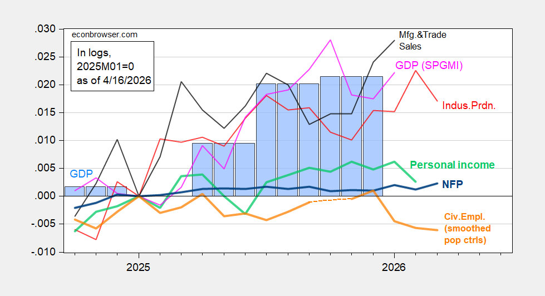545x296 pixels.
Task: Click the econbrowser.com source text
Action: point(105,34)
